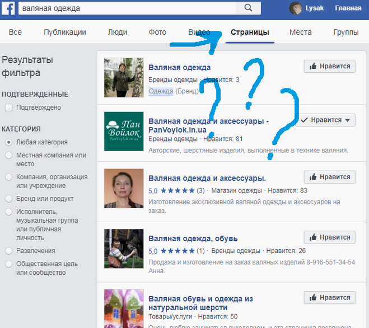Click the checkmark icon on PanVoylok's Нравится button
Screen dimensions: 369x328
point(304,120)
